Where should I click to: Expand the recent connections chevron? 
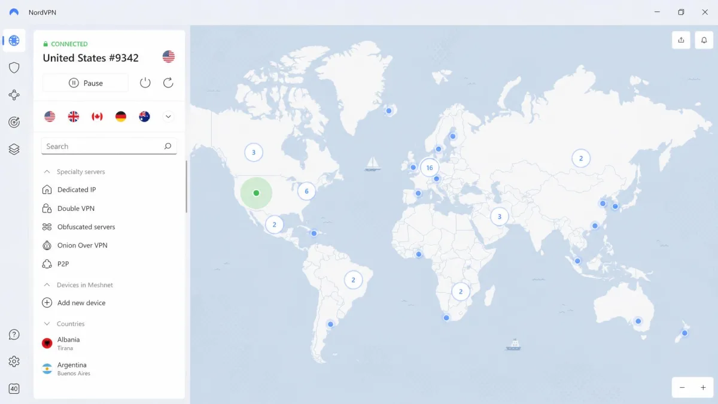(168, 117)
